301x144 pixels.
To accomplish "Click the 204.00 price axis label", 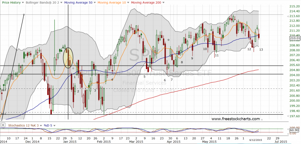I will pyautogui.click(x=294, y=75).
